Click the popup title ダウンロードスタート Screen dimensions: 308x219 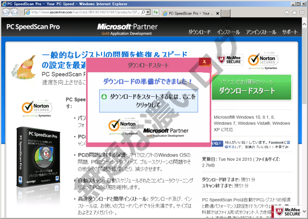[x=148, y=65]
